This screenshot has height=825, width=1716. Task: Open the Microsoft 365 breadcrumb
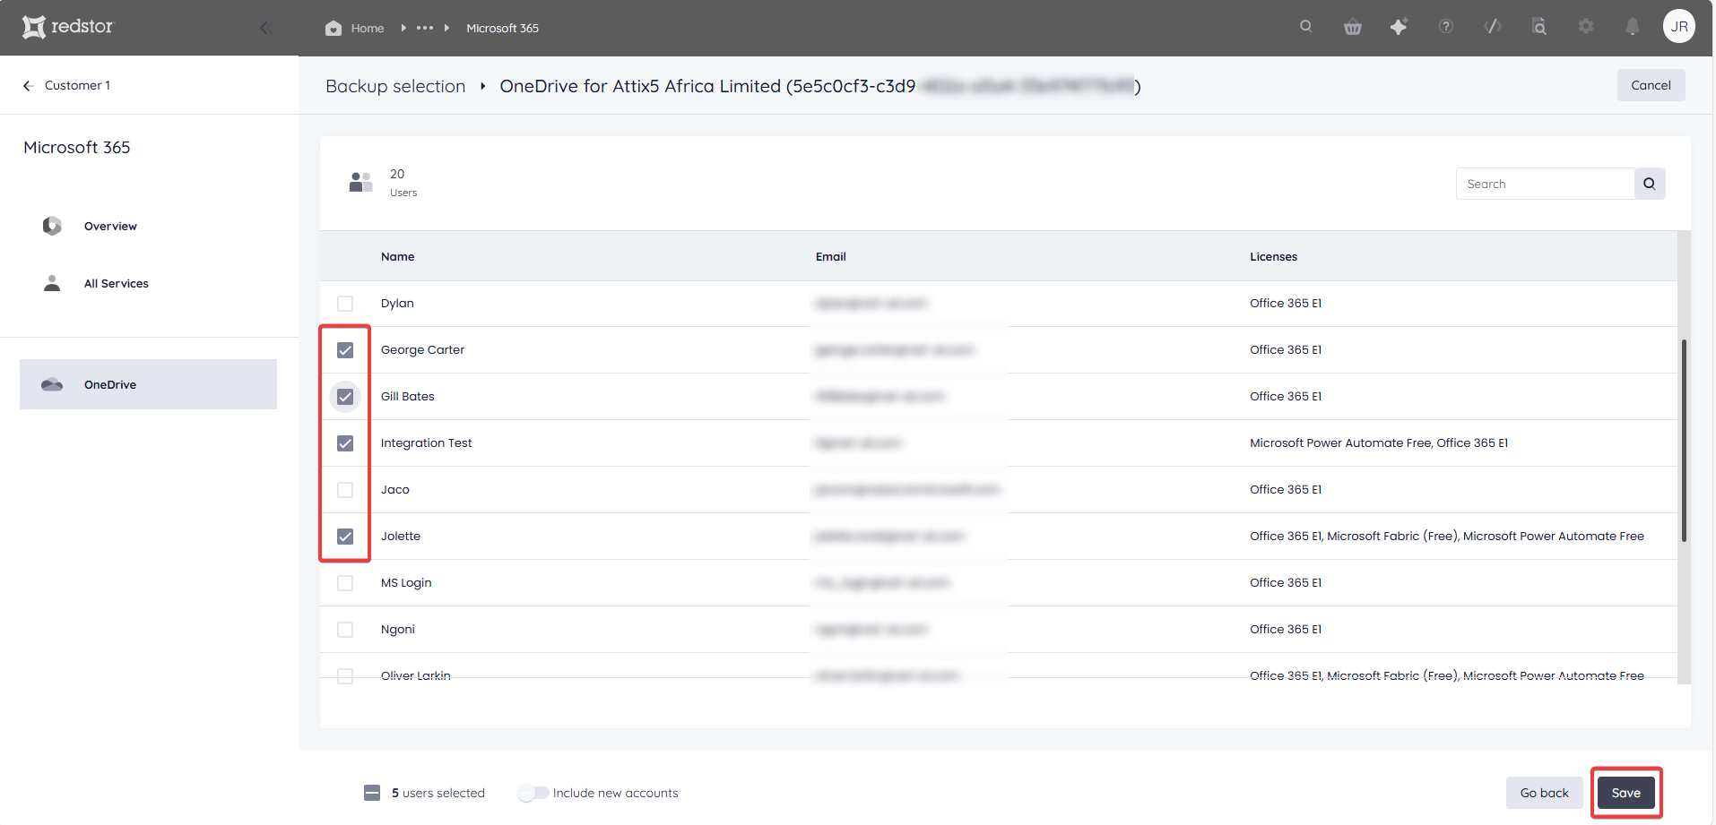tap(502, 28)
